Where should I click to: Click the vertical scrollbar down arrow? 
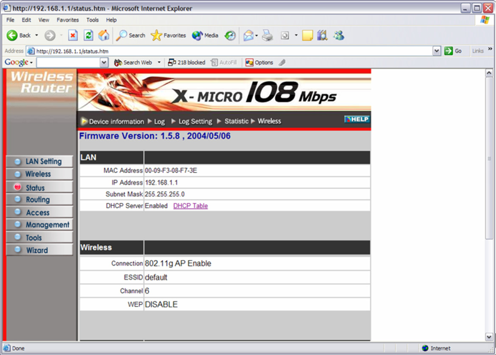coord(489,337)
